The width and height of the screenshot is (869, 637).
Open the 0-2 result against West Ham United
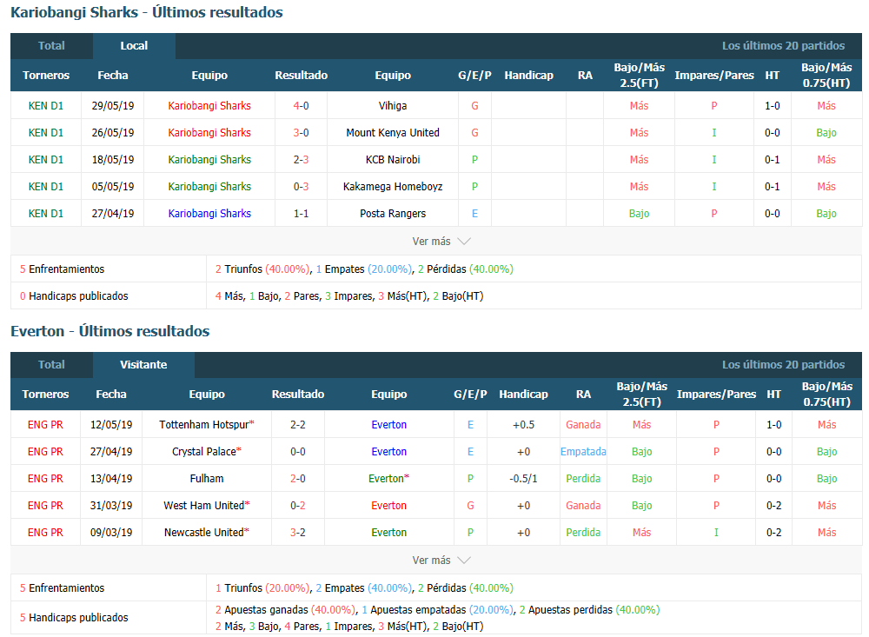tap(297, 506)
